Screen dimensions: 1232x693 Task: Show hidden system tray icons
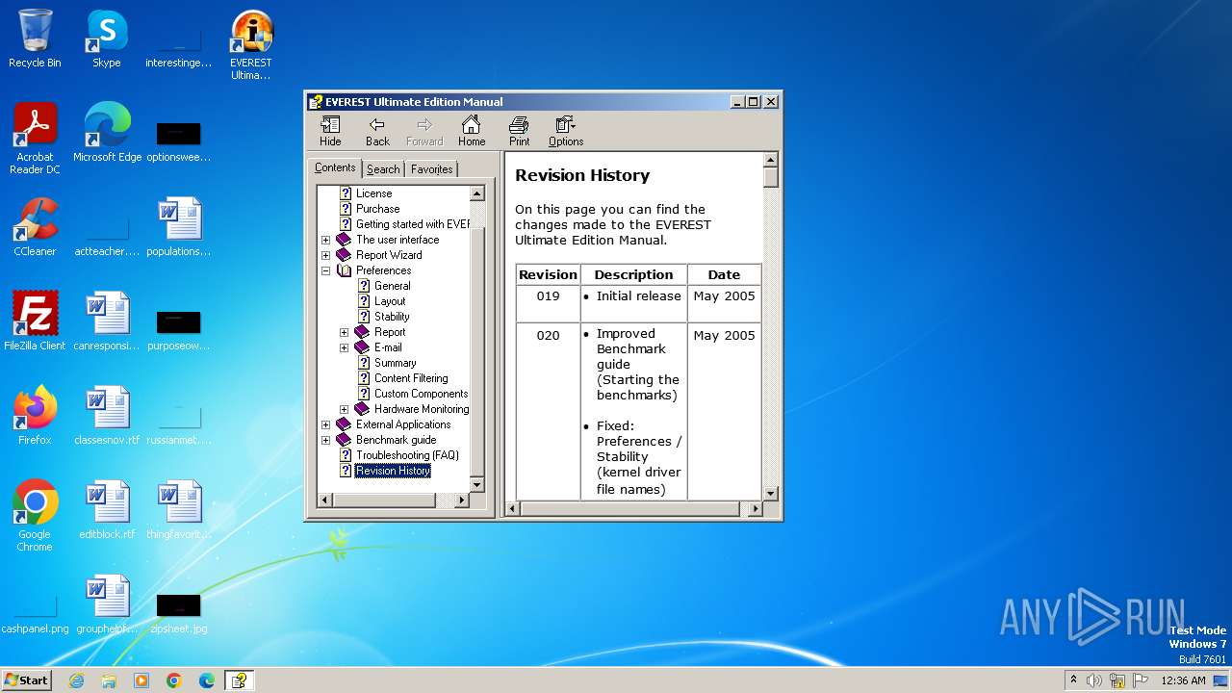point(1073,680)
